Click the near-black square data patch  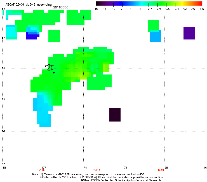point(115,115)
